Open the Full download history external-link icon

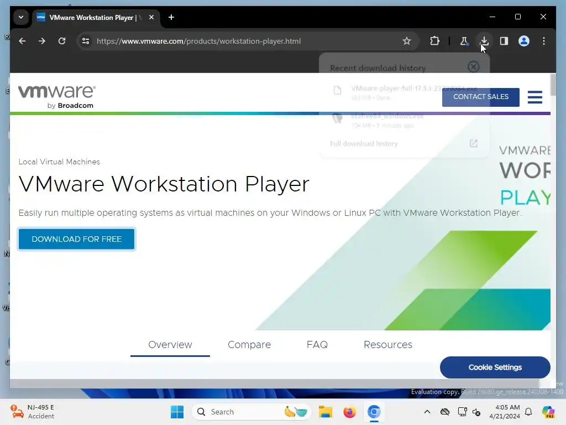click(474, 144)
